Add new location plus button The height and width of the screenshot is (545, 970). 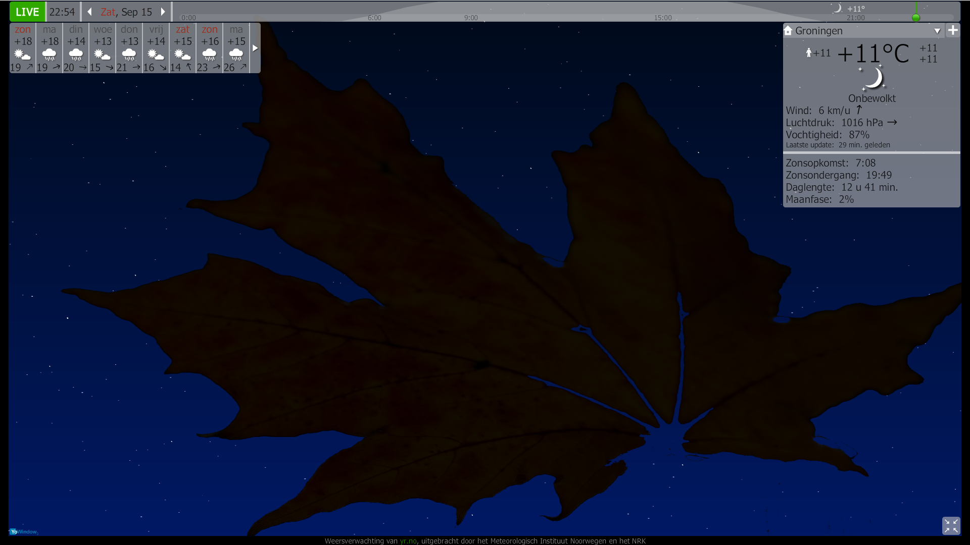pyautogui.click(x=953, y=30)
